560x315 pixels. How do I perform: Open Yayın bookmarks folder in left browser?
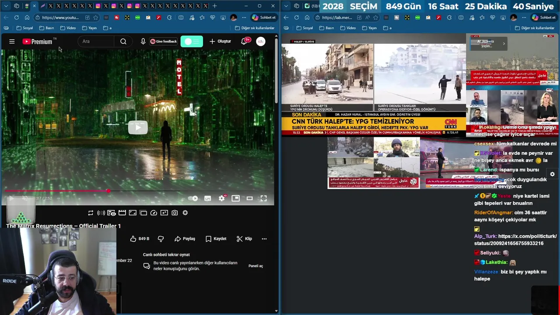click(x=89, y=28)
